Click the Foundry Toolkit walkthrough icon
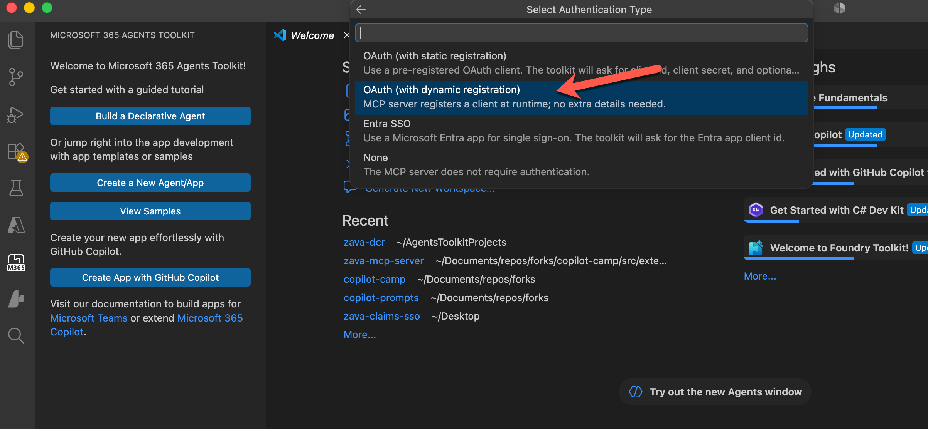 point(756,248)
